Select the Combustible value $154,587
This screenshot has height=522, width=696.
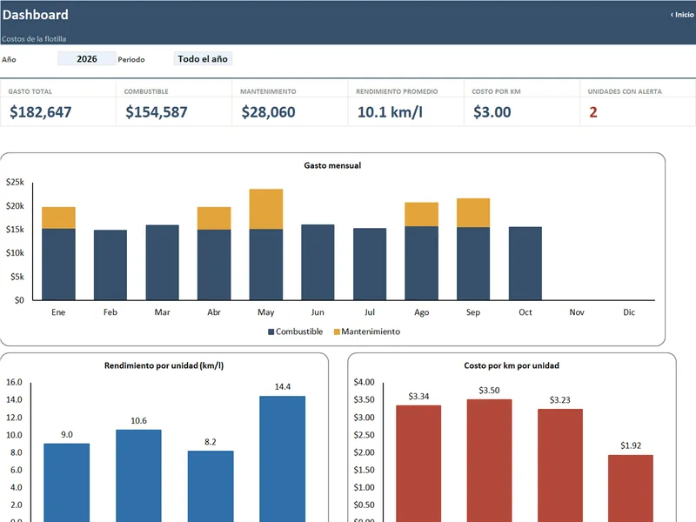tap(157, 112)
